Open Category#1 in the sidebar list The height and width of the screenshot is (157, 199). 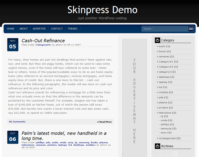166,62
